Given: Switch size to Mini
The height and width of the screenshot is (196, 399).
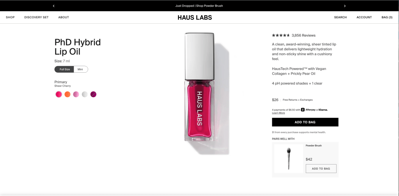Looking at the screenshot, I should click(81, 69).
